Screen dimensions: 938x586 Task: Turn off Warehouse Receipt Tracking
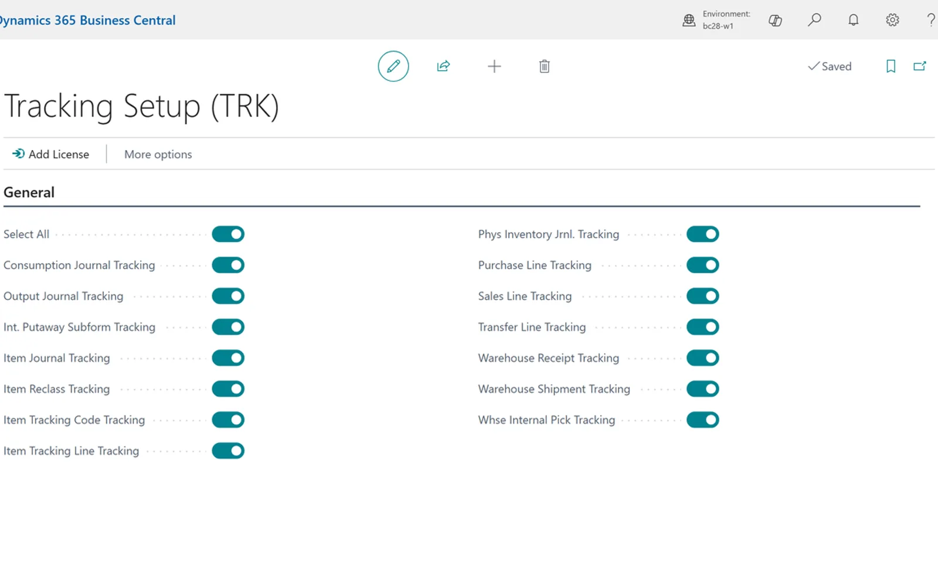(703, 358)
